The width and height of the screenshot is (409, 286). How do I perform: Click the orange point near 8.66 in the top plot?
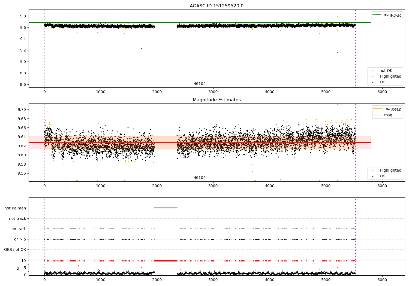(255, 81)
